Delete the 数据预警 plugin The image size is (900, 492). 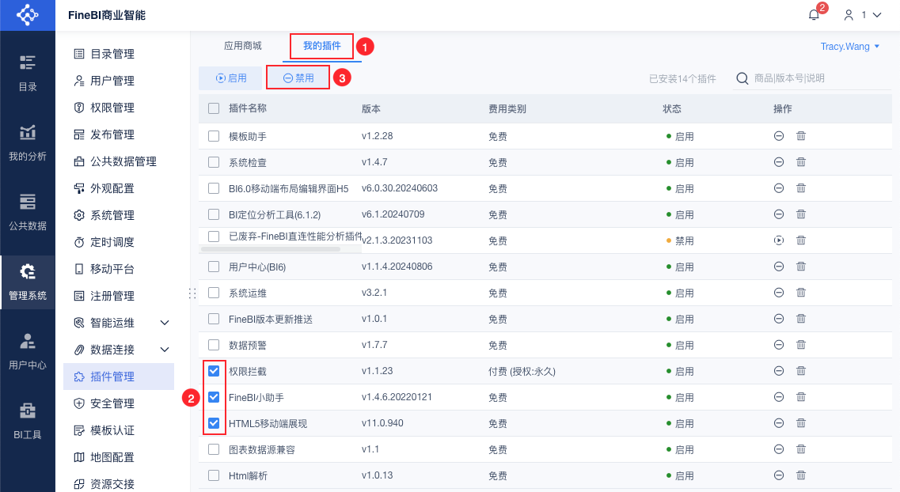pyautogui.click(x=801, y=345)
